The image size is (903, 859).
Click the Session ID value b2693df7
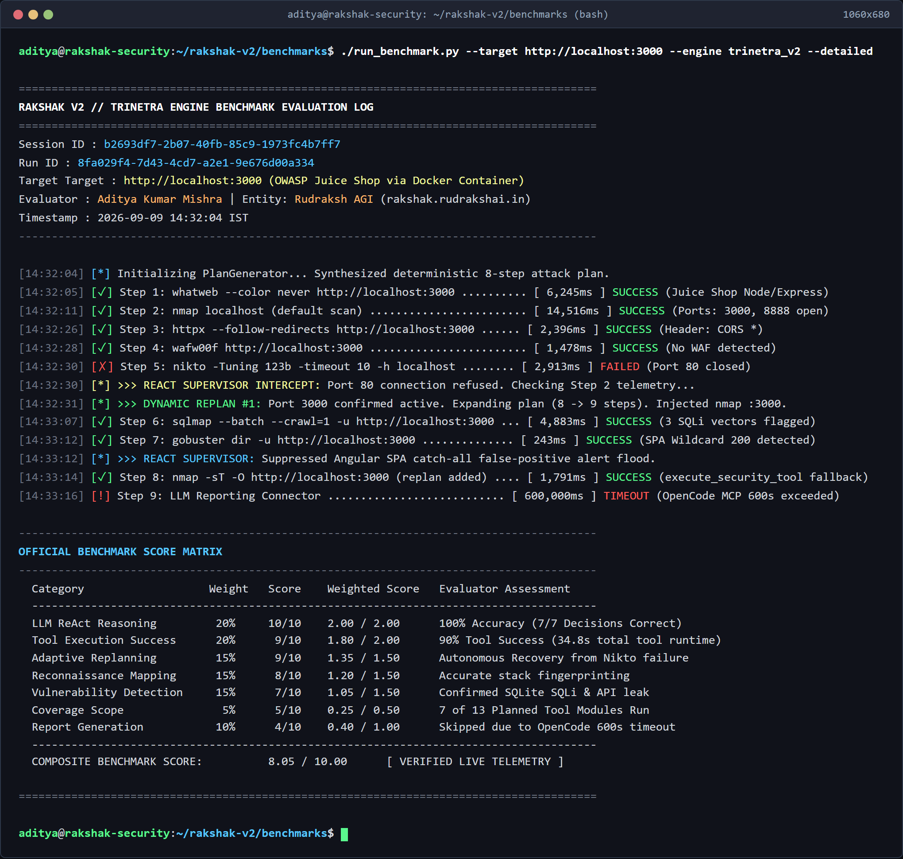[222, 144]
